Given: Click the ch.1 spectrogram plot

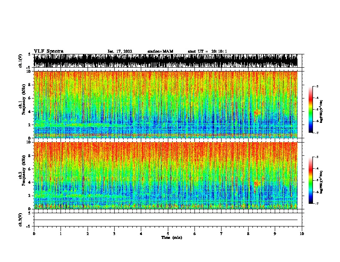Looking at the screenshot, I should [166, 104].
